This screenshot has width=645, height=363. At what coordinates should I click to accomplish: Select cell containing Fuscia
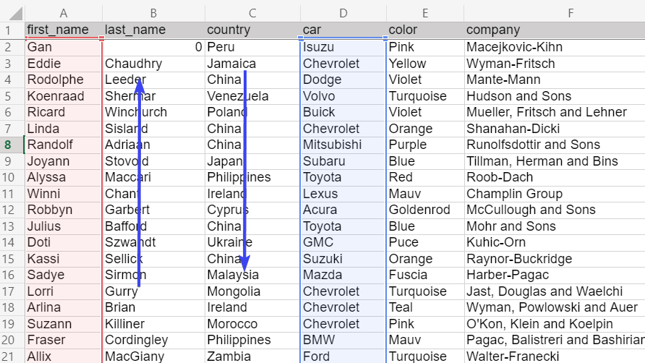(425, 275)
